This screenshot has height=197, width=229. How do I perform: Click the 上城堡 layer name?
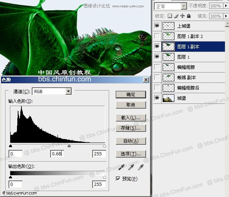(184, 26)
